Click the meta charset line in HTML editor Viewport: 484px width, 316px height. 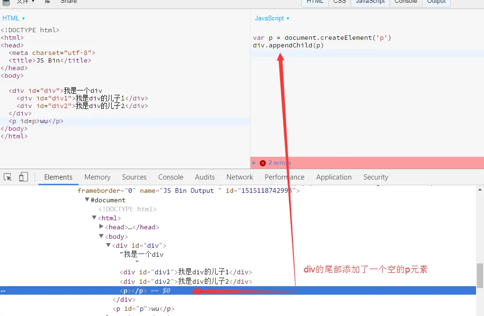coord(52,53)
